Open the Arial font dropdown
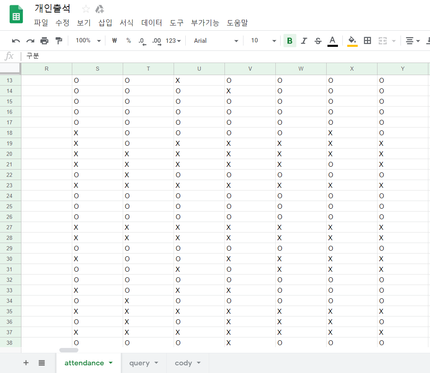The height and width of the screenshot is (373, 430). point(216,41)
